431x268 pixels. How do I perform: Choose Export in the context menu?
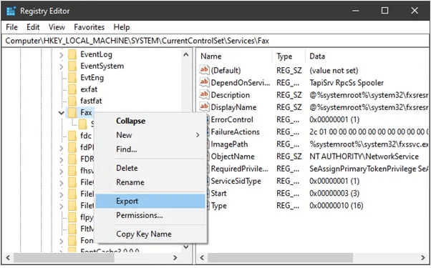click(x=150, y=201)
